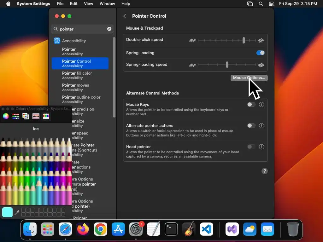This screenshot has width=323, height=242.
Task: Adjust the Spring-loading speed slider
Action: [227, 65]
